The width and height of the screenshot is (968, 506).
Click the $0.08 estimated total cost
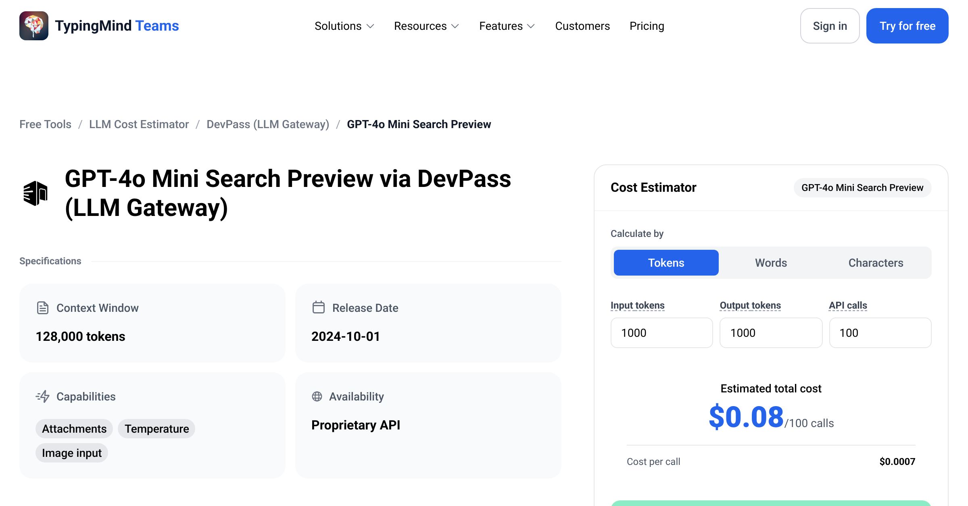tap(746, 417)
